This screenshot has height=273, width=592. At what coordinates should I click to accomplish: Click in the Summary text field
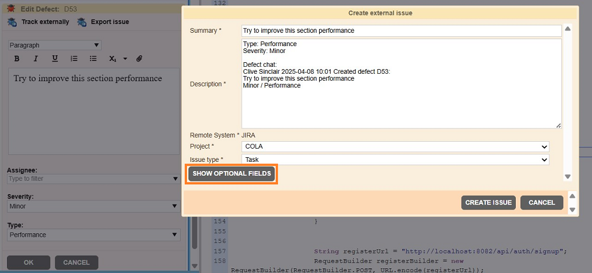401,31
